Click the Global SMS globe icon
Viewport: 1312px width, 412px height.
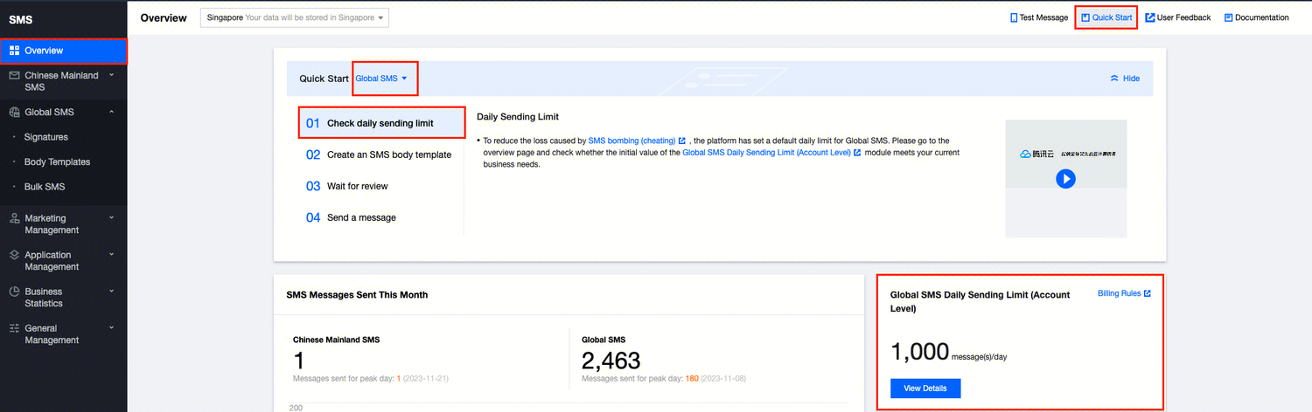(15, 113)
